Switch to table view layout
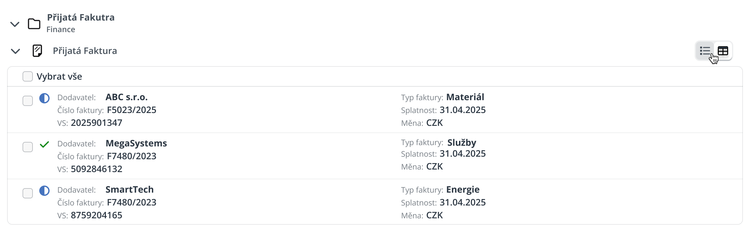The height and width of the screenshot is (244, 750). coord(723,51)
